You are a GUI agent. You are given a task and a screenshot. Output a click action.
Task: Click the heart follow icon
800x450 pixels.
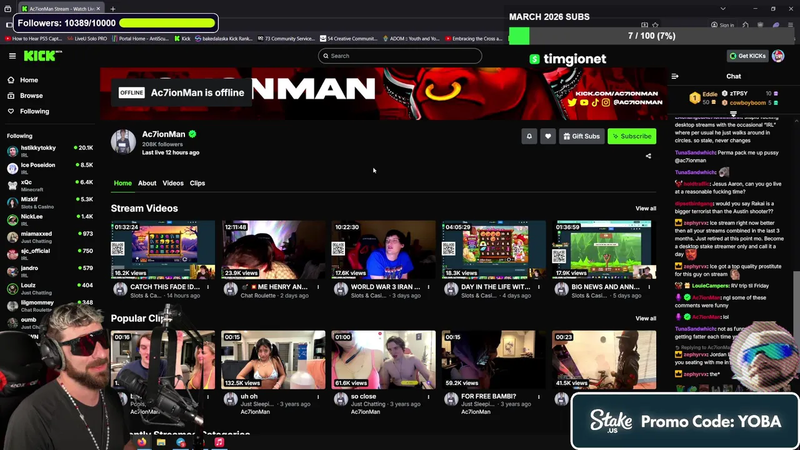547,136
